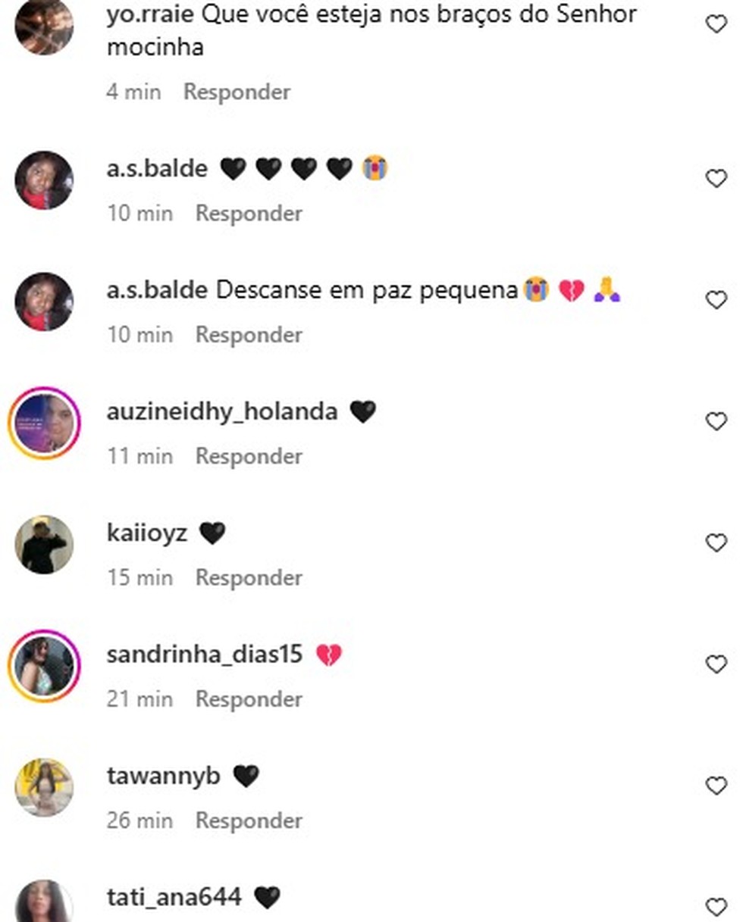Screen dimensions: 746x922
Task: Like the 'Descanse em paz pequena' comment
Action: pyautogui.click(x=716, y=300)
